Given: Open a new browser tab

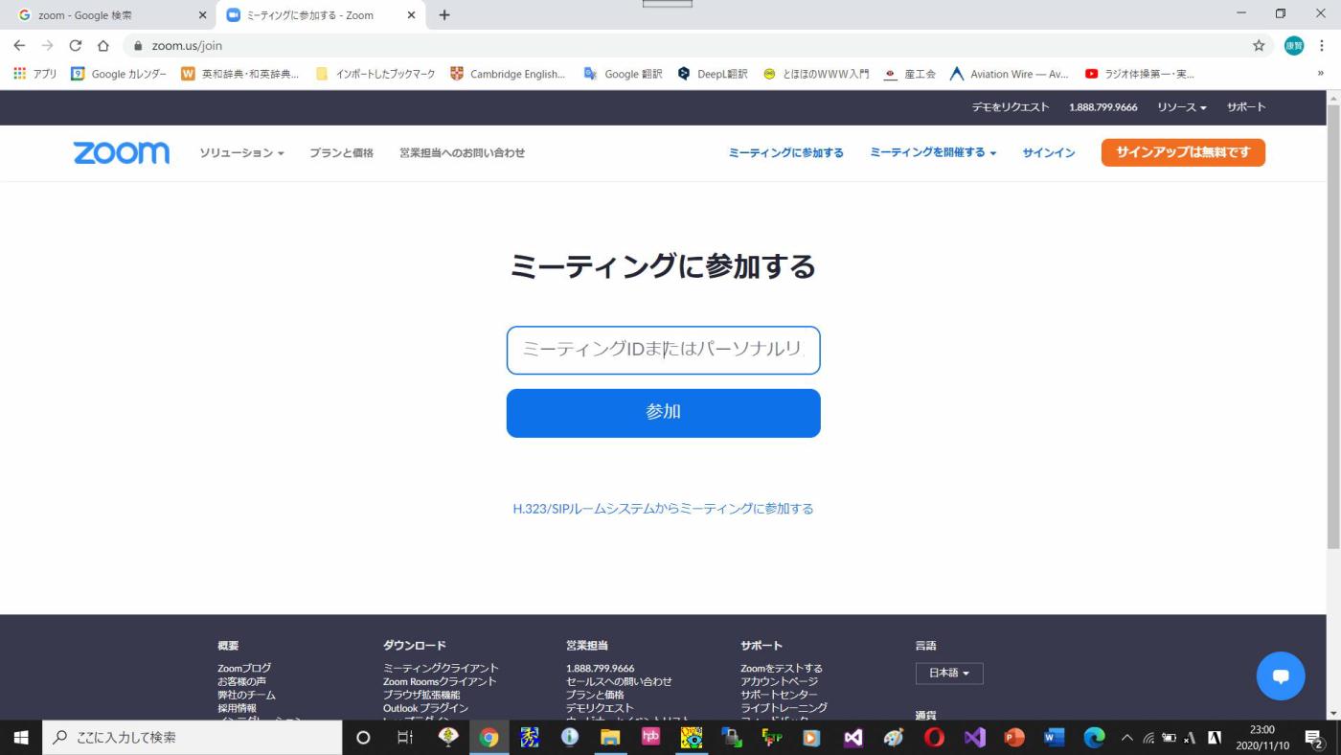Looking at the screenshot, I should point(444,15).
